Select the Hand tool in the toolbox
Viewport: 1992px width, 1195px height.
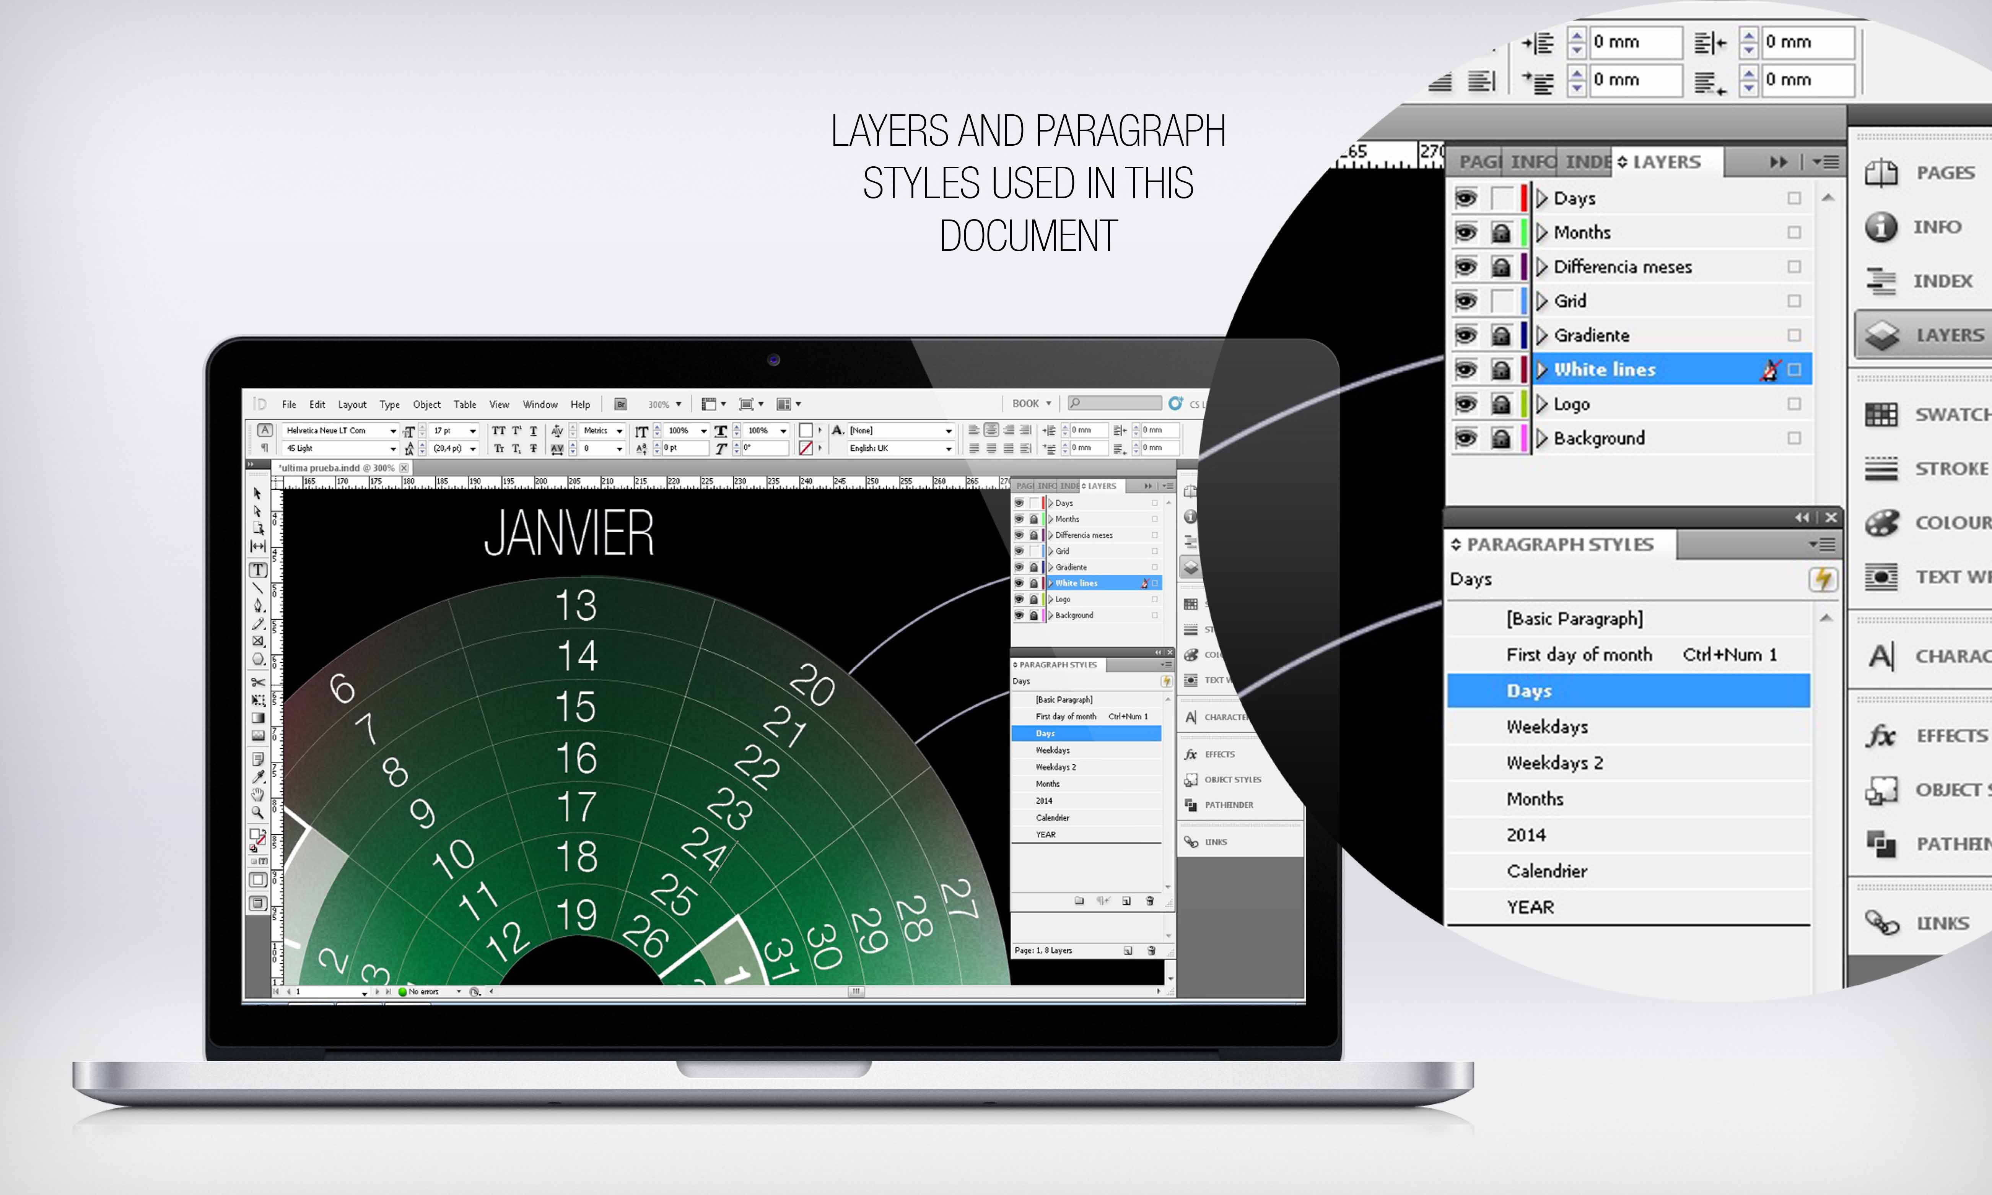pos(258,795)
